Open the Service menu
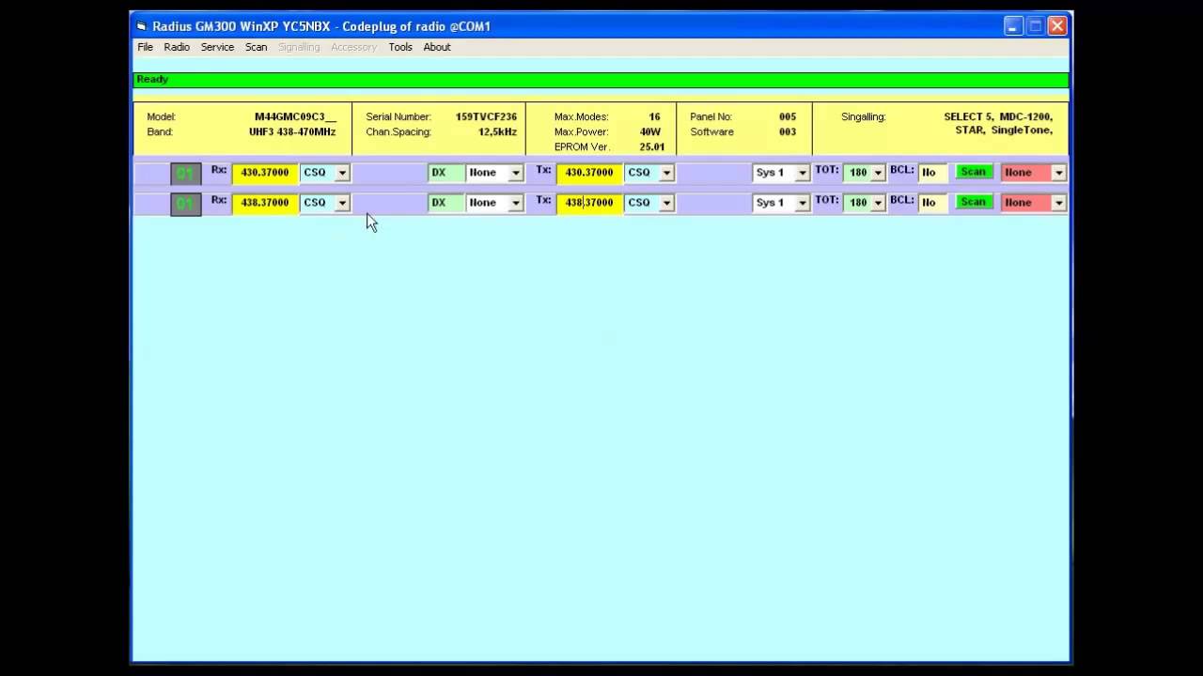Viewport: 1203px width, 676px height. [217, 47]
